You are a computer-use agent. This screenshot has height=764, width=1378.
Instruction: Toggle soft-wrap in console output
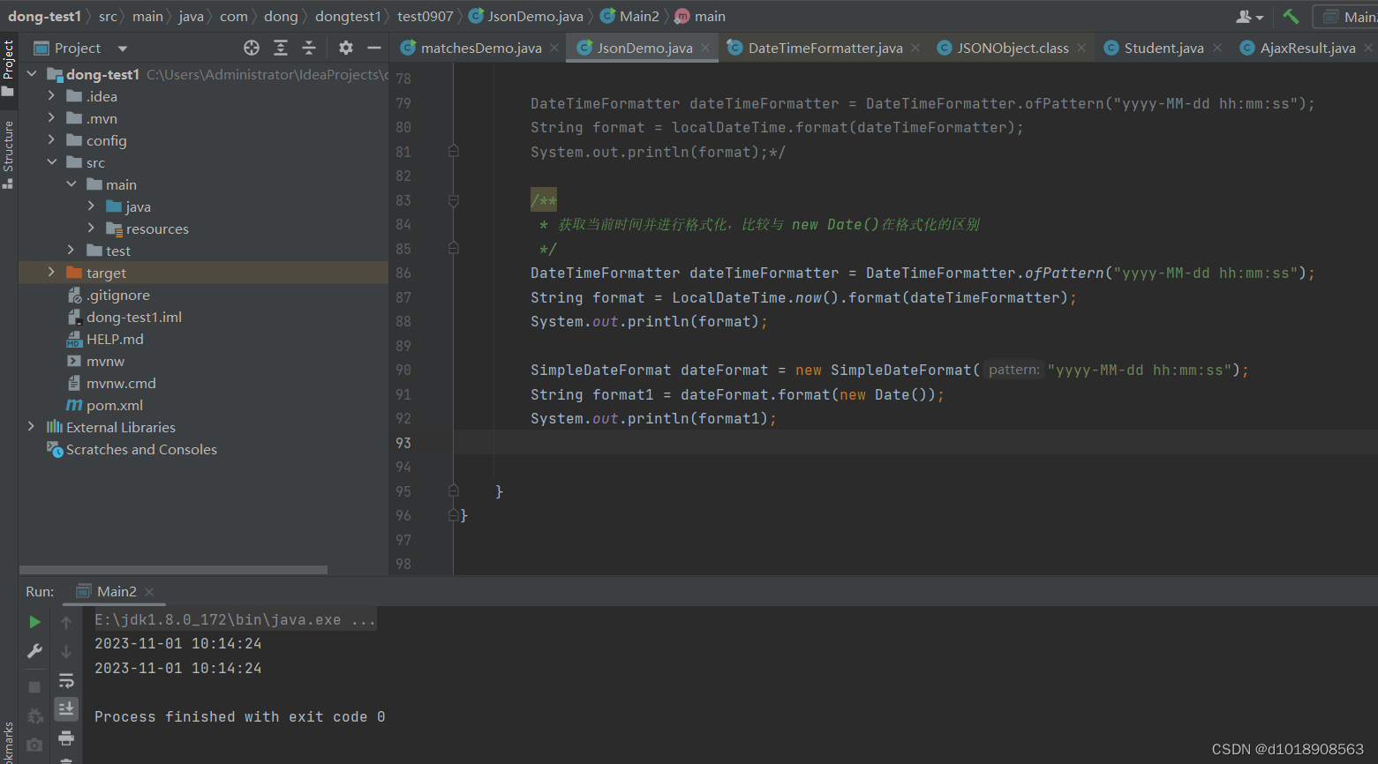pos(66,680)
